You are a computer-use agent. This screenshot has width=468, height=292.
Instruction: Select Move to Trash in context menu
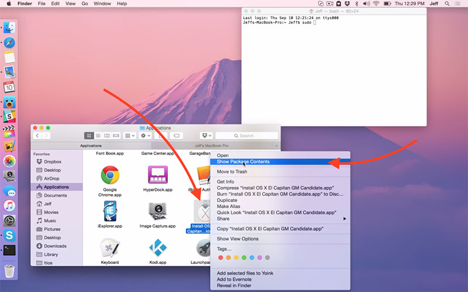(280, 172)
